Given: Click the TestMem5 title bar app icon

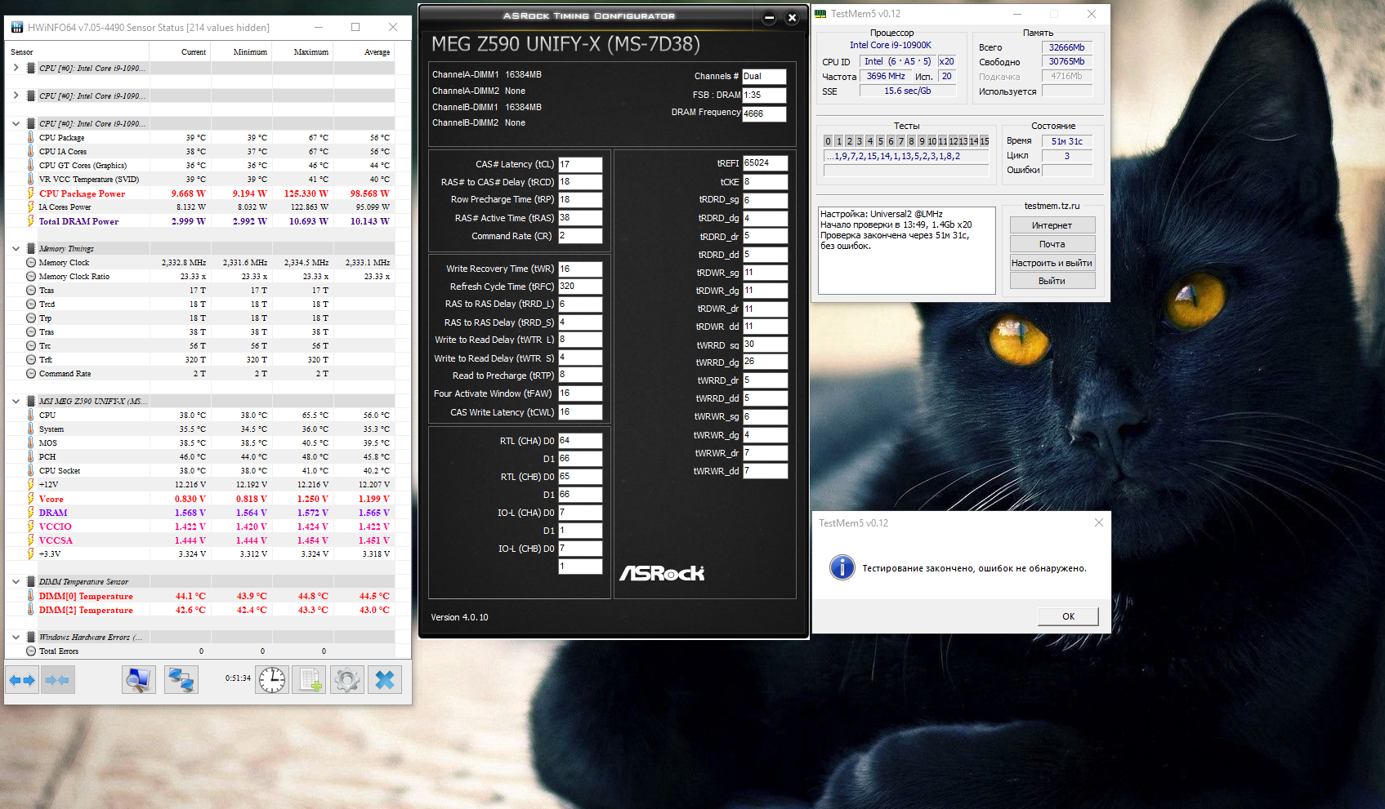Looking at the screenshot, I should click(821, 14).
